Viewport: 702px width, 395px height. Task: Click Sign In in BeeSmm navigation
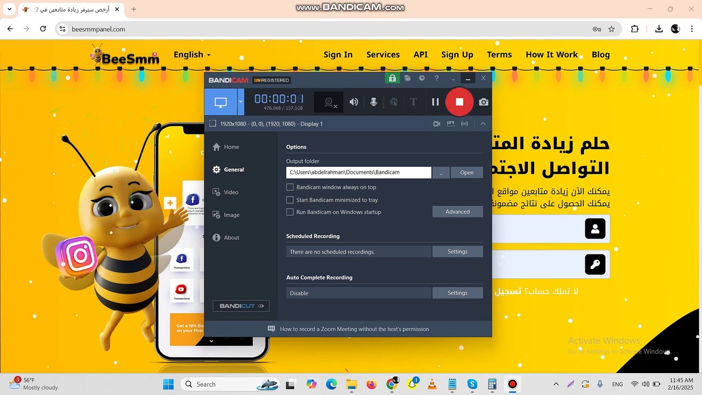(338, 54)
